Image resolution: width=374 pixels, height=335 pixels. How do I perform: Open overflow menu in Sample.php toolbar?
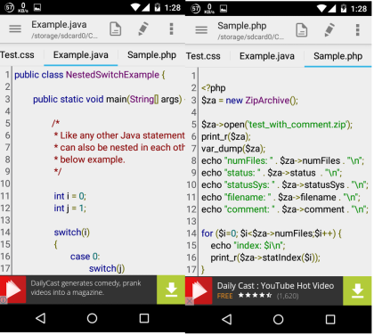(357, 30)
